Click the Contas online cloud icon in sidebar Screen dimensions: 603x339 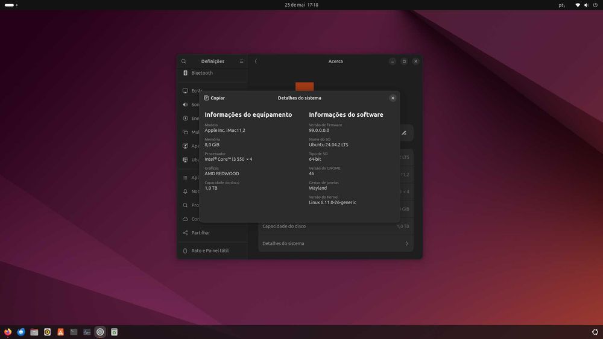[x=185, y=219]
